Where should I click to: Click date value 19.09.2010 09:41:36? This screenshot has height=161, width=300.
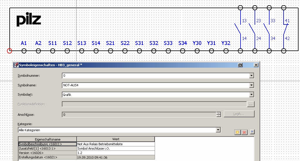click(92, 157)
